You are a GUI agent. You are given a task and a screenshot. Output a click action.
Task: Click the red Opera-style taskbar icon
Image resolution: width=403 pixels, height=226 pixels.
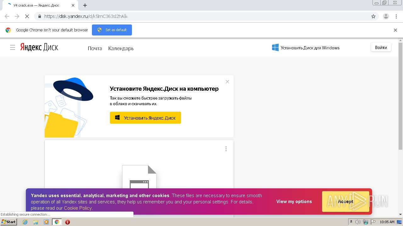coord(67,222)
